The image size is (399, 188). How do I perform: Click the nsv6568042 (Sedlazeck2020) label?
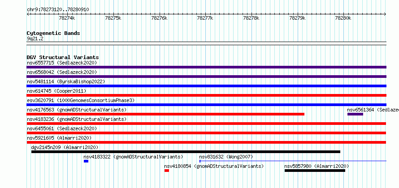[x=62, y=72]
